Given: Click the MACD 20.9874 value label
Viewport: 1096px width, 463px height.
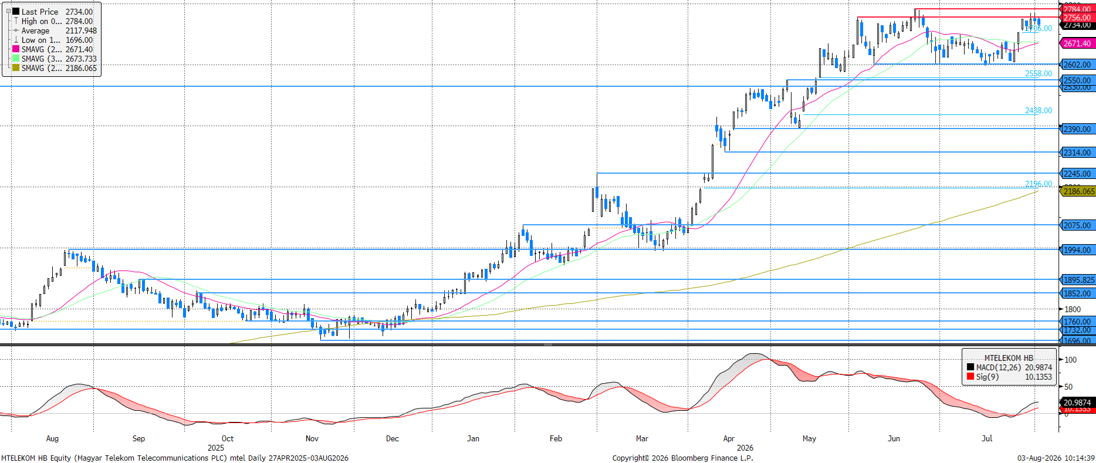Looking at the screenshot, I should coord(1078,403).
